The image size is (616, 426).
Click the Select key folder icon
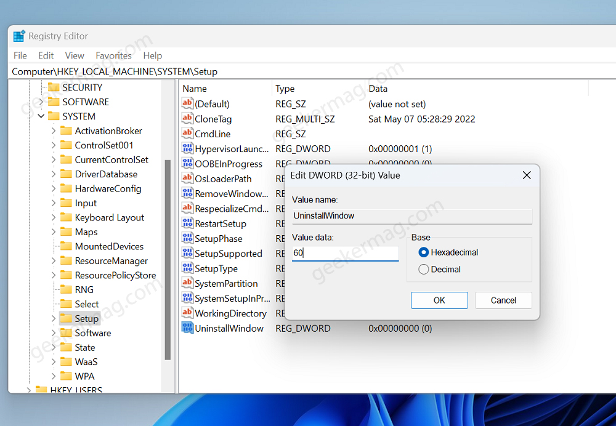[x=66, y=304]
